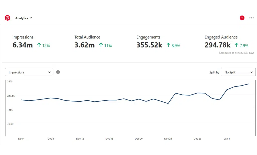257x155 pixels.
Task: Click the Pinterest logo icon
Action: (x=7, y=18)
